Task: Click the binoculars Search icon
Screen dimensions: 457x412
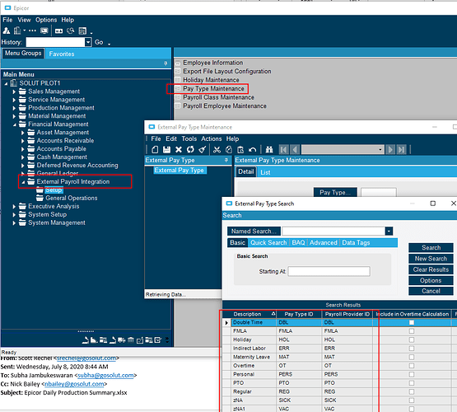Action: click(269, 150)
